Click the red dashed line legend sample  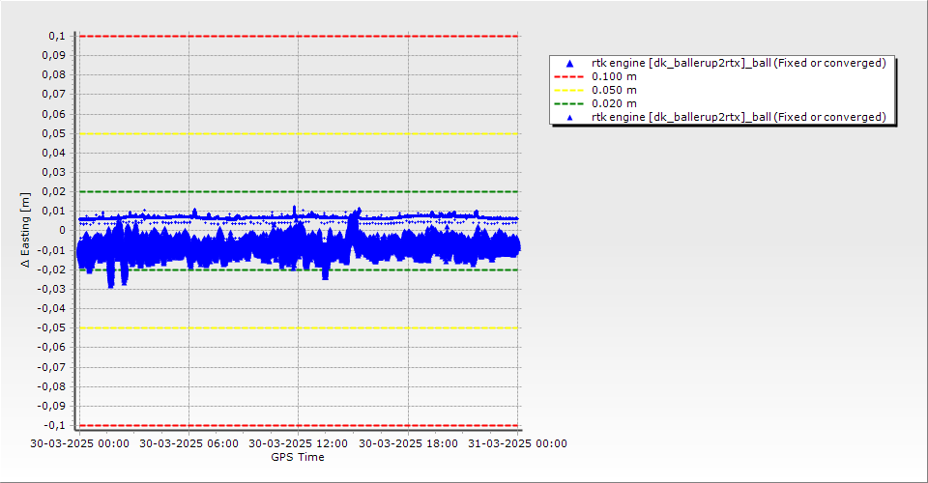(569, 76)
